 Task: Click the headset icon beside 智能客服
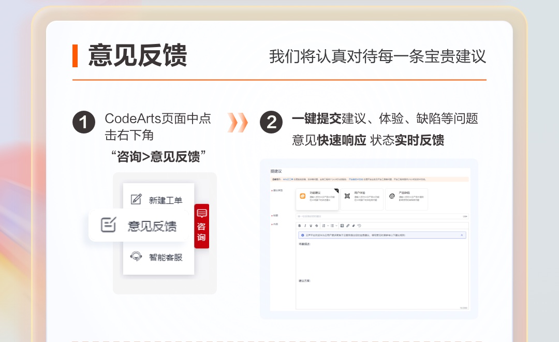(x=136, y=256)
